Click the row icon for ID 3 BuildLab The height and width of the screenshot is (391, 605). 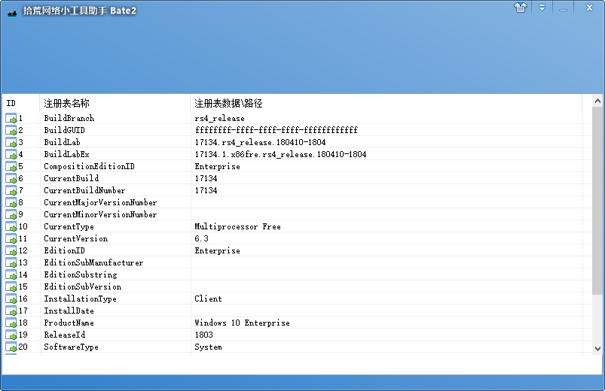(x=11, y=142)
